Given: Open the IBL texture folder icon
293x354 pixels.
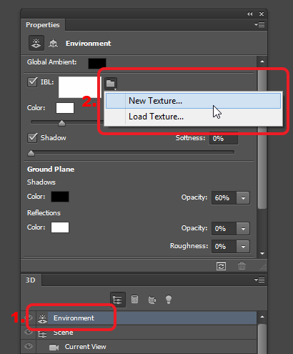Looking at the screenshot, I should pos(111,84).
